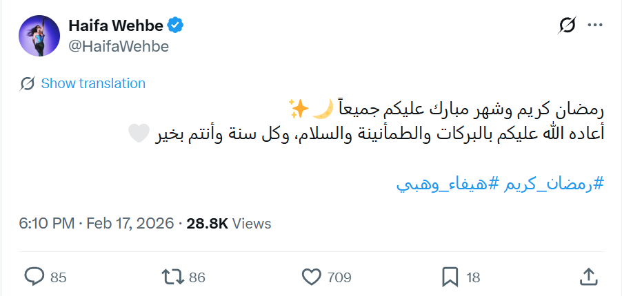Click the reply comment icon
The image size is (642, 296).
pos(34,277)
